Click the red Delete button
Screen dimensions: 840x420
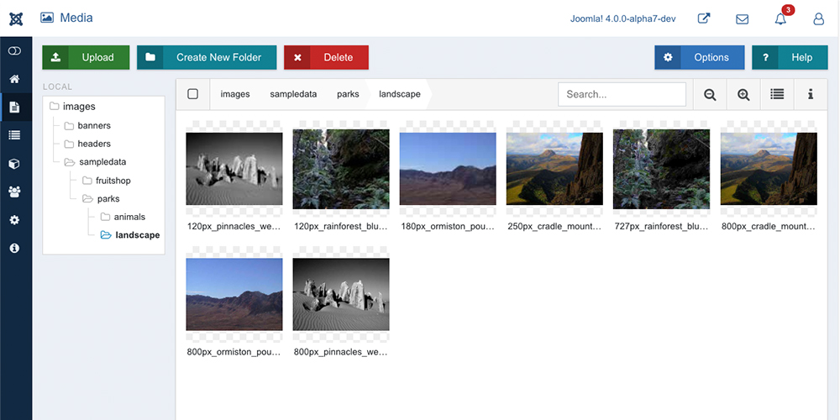coord(326,57)
